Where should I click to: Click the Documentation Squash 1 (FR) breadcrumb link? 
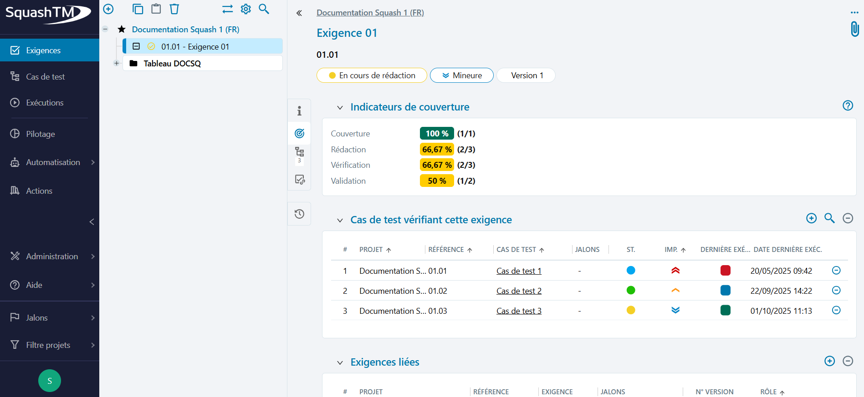[x=370, y=13]
